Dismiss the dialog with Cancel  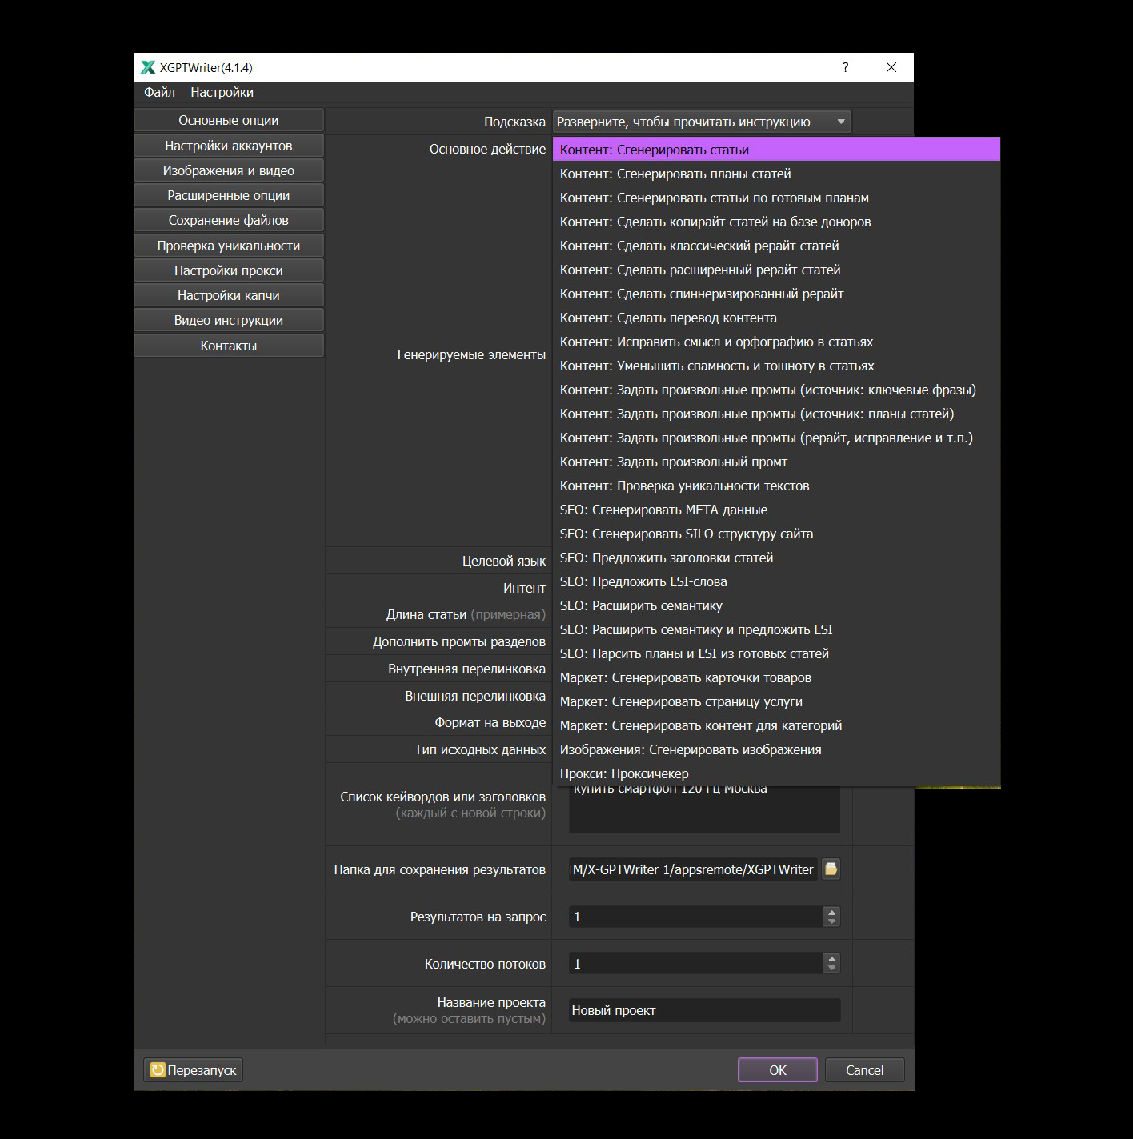pos(864,1069)
